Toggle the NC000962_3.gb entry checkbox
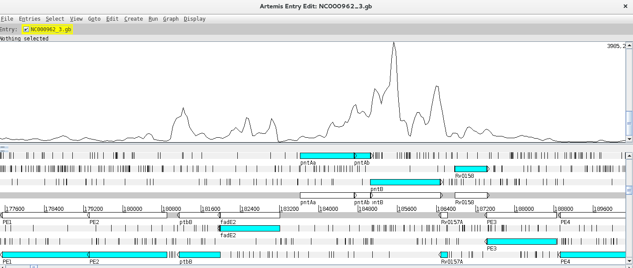The height and width of the screenshot is (268, 633). point(26,29)
